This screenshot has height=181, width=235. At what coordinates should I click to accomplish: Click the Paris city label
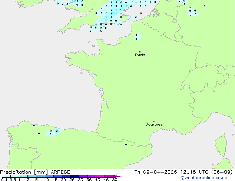coord(140,55)
